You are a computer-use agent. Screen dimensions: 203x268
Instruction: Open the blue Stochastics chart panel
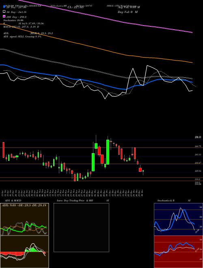178,219
